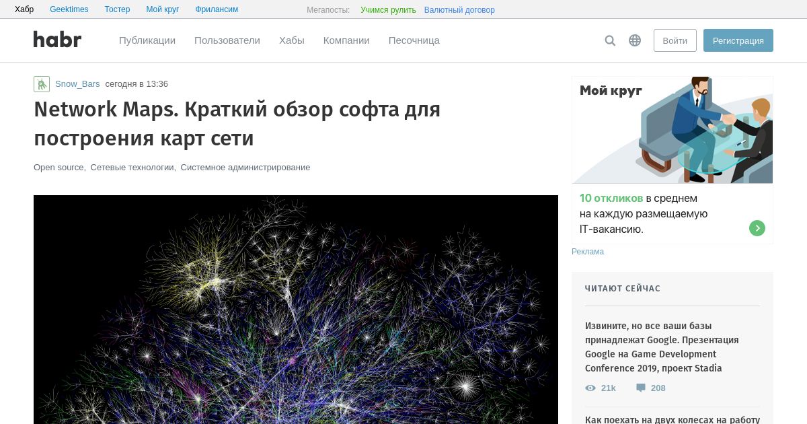Click post time сегодня в 13:36
This screenshot has width=807, height=424.
tap(137, 84)
